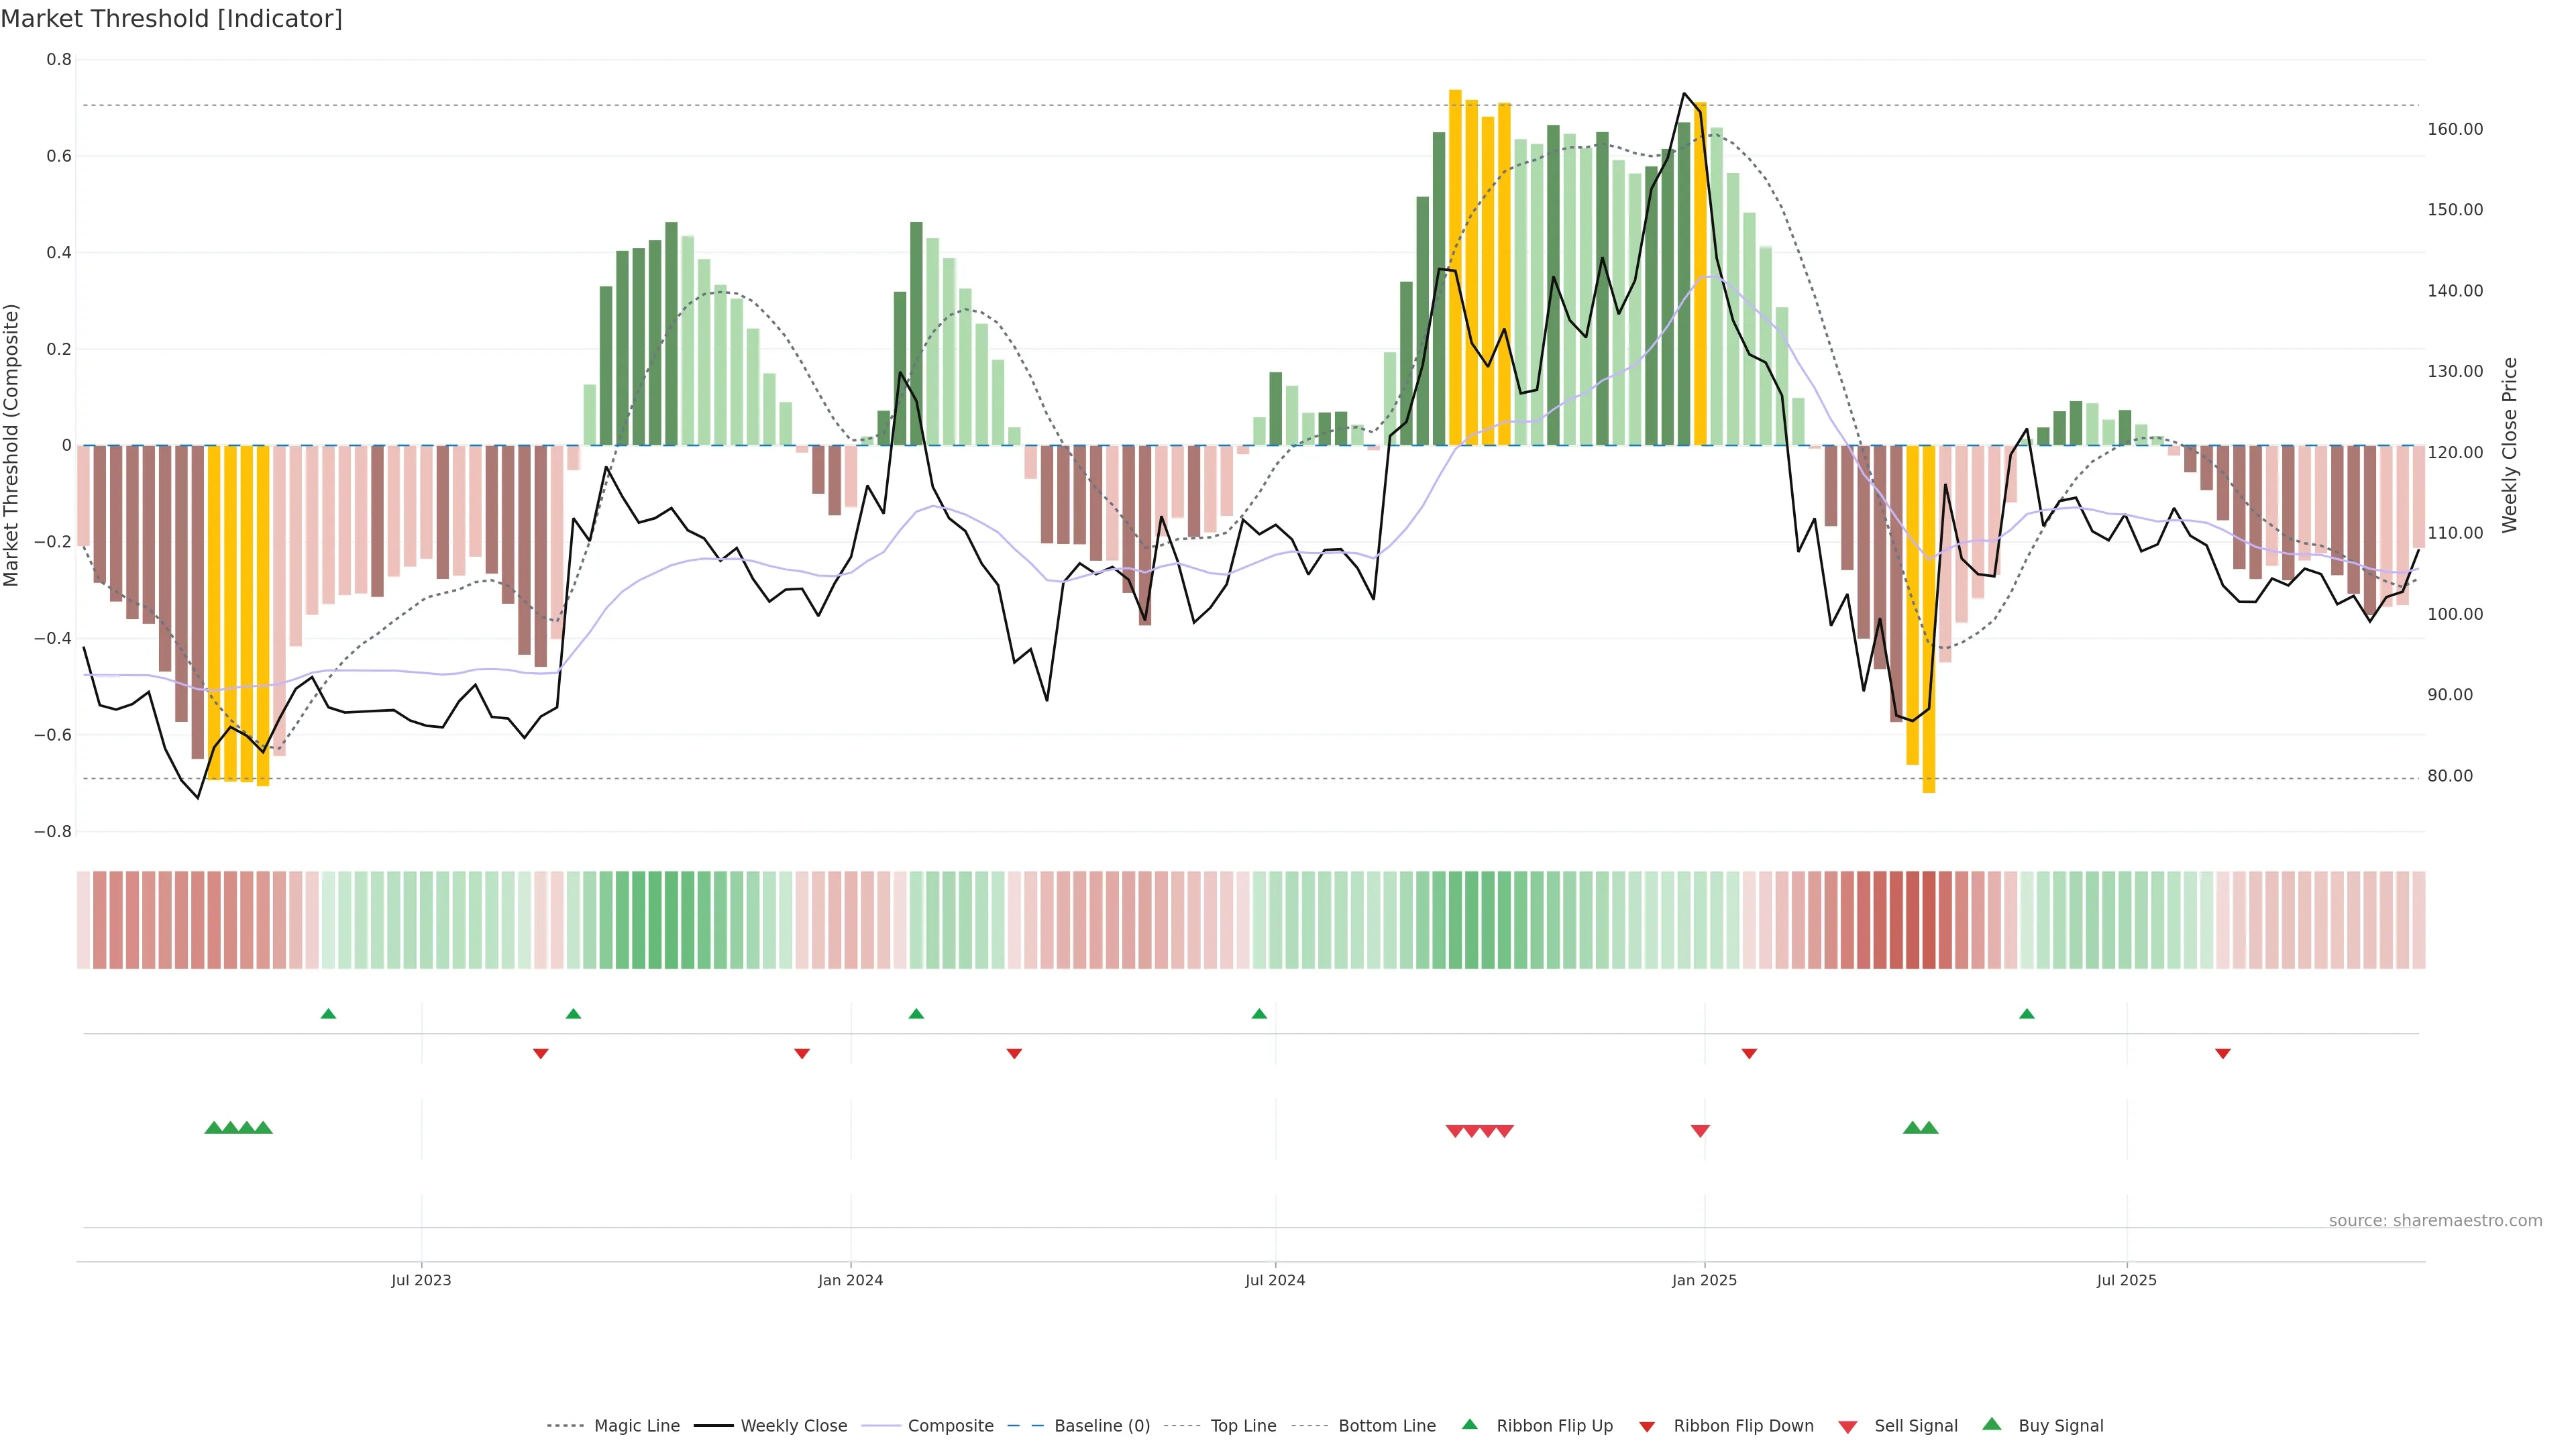Click the Jul 2023 axis label
The width and height of the screenshot is (2576, 1449).
tap(421, 1280)
